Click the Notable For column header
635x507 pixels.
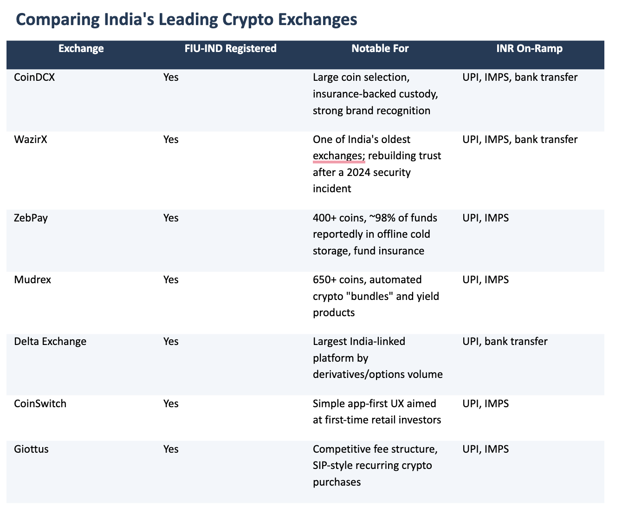[x=380, y=48]
